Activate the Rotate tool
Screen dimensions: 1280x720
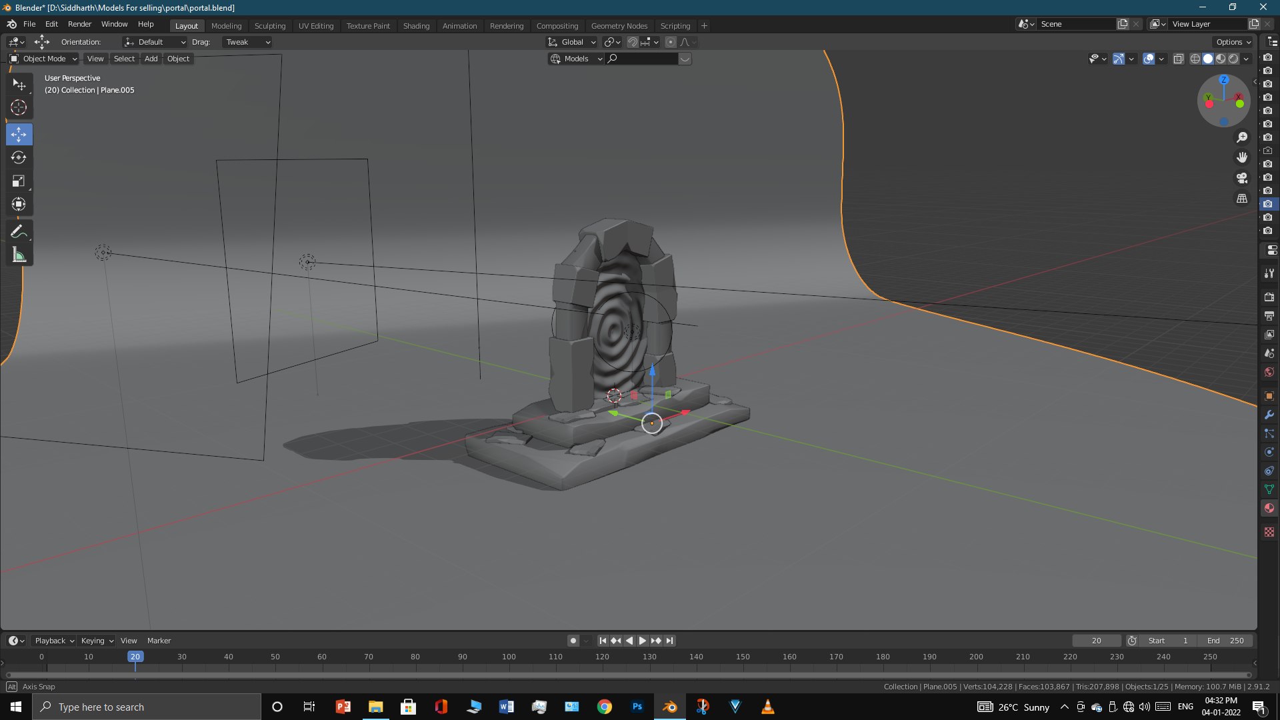pyautogui.click(x=19, y=157)
